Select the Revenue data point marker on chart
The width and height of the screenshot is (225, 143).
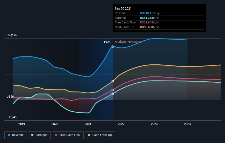[x=113, y=47]
